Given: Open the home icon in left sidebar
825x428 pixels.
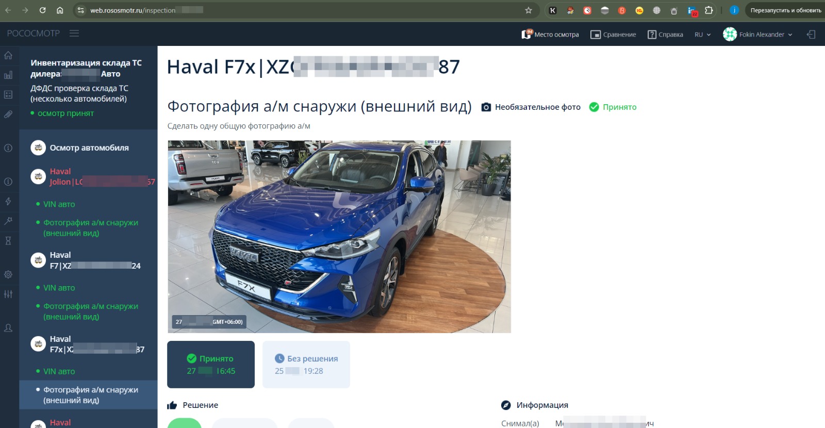Looking at the screenshot, I should point(8,56).
